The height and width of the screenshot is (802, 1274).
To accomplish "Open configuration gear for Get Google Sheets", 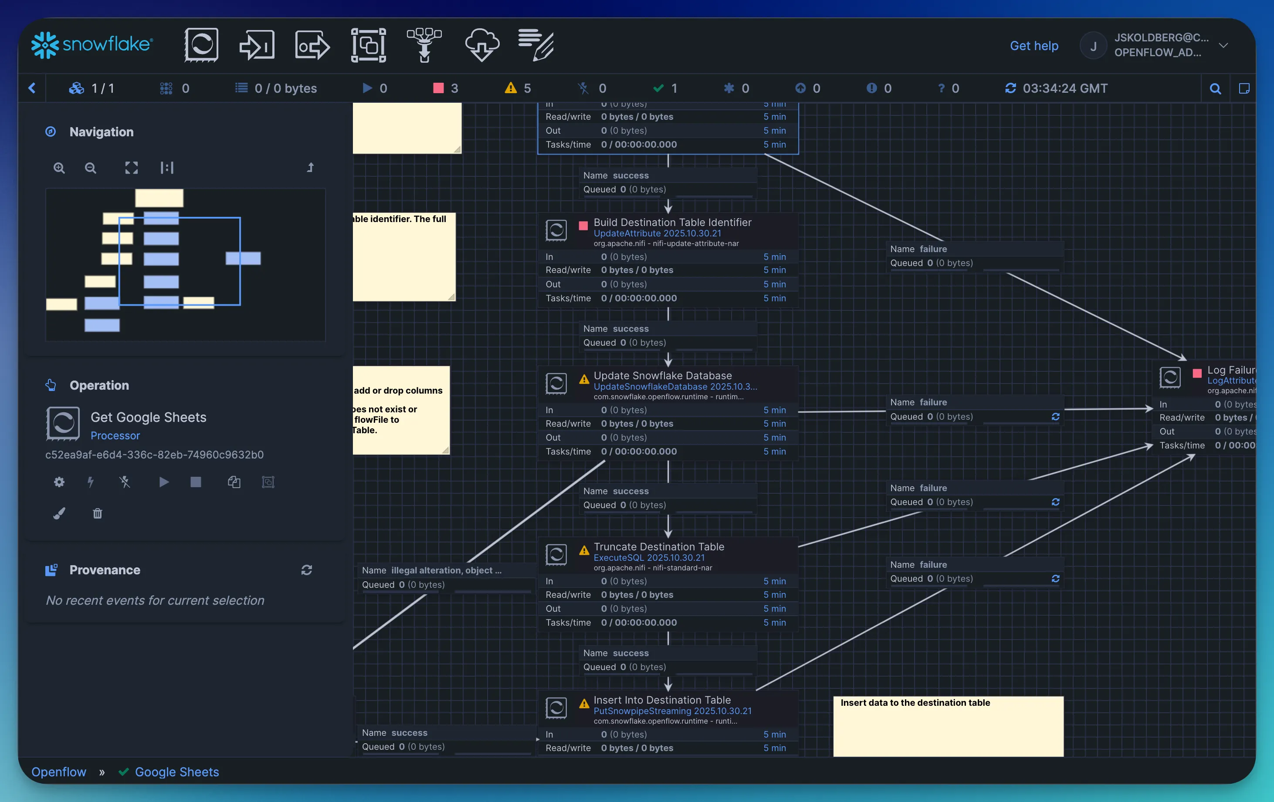I will point(59,482).
